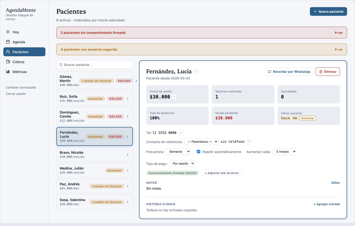The width and height of the screenshot is (355, 226).
Task: Click Cerrar sesión link
Action: point(16,94)
